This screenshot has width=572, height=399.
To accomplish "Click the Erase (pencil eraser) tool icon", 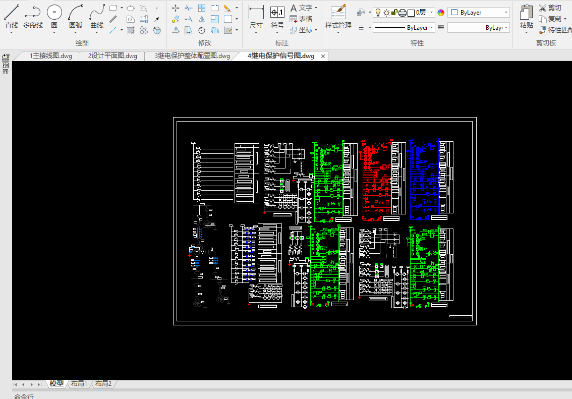I will pyautogui.click(x=227, y=8).
